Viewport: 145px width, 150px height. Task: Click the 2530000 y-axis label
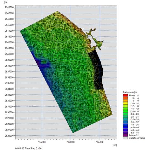[9, 112]
